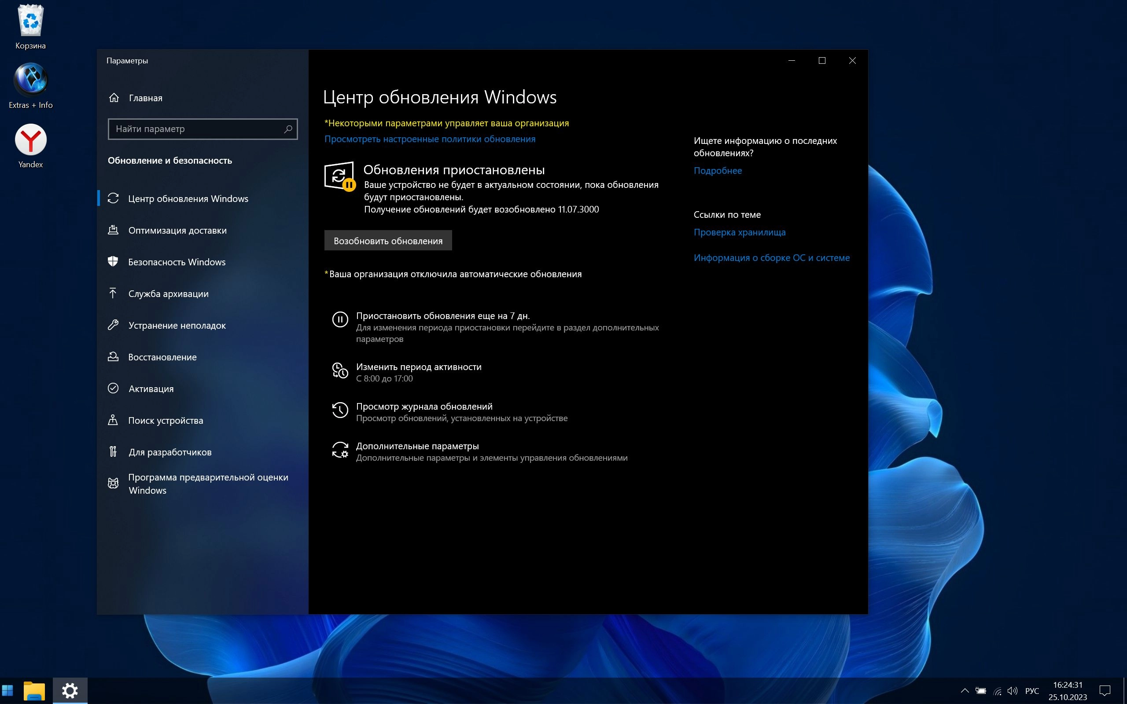Click the Windows Security shield icon

tap(113, 262)
